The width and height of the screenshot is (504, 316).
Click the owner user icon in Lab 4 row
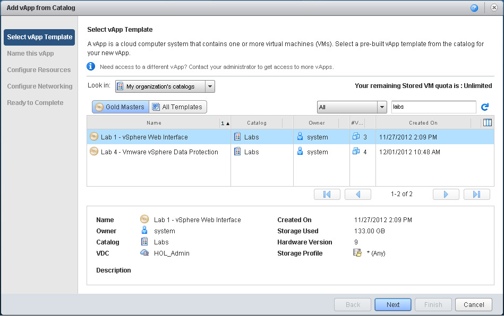click(x=300, y=151)
